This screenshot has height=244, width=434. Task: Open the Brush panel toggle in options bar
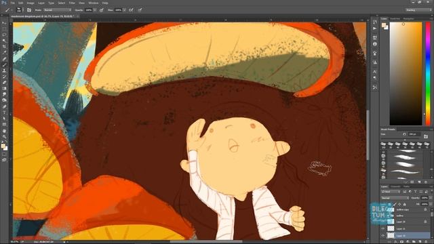point(29,10)
